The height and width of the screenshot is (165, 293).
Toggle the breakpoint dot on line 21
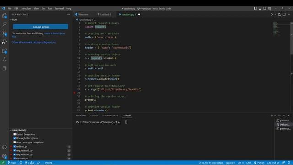[74, 93]
